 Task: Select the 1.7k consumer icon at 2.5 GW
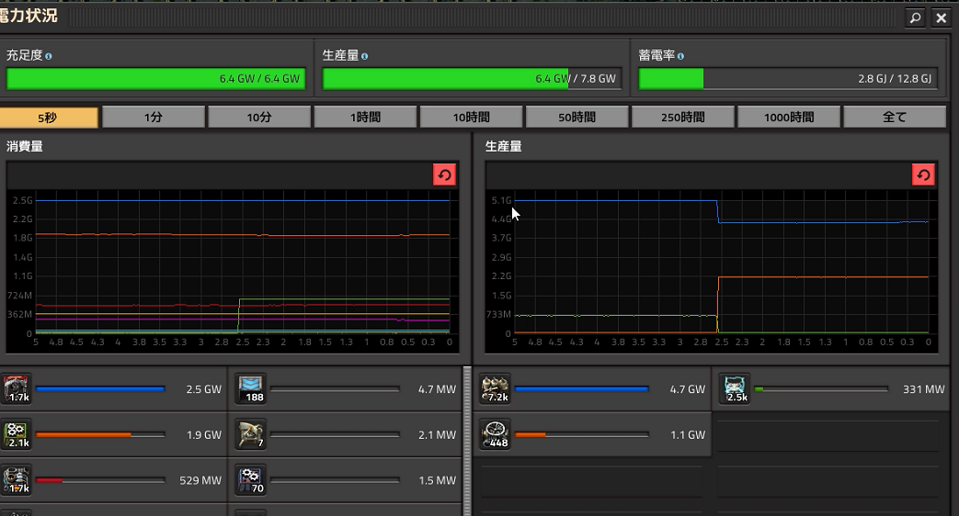tap(17, 389)
